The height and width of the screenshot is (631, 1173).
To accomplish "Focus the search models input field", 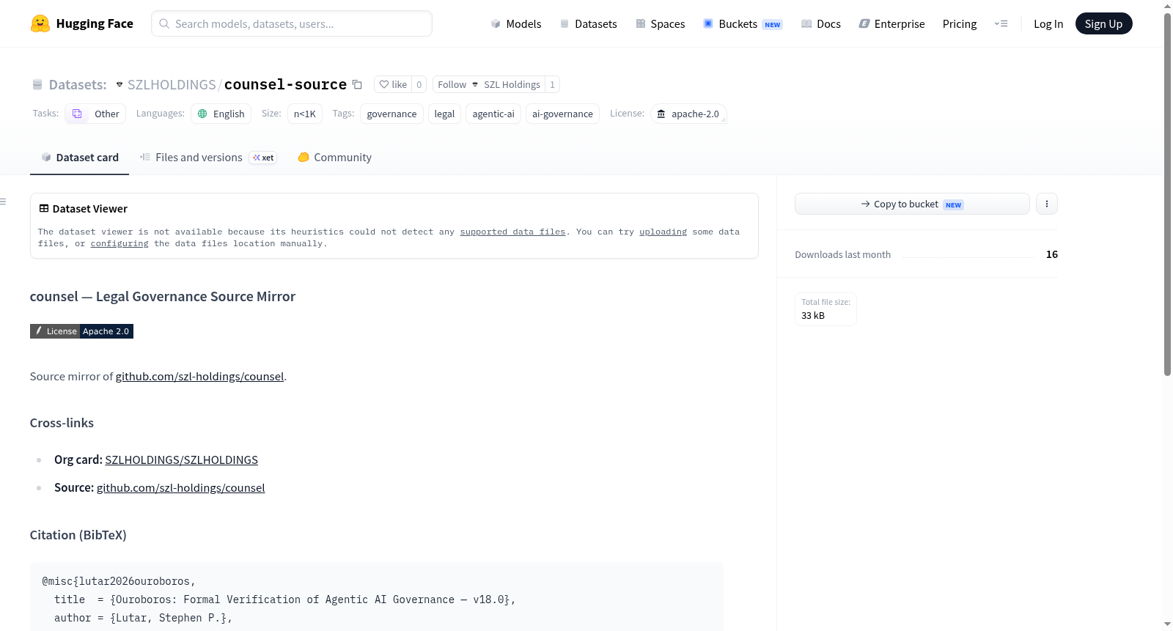I will [292, 23].
